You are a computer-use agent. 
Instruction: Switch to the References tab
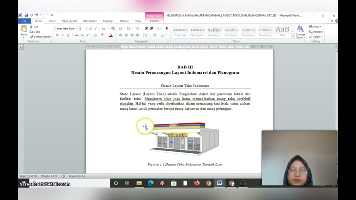pos(90,21)
